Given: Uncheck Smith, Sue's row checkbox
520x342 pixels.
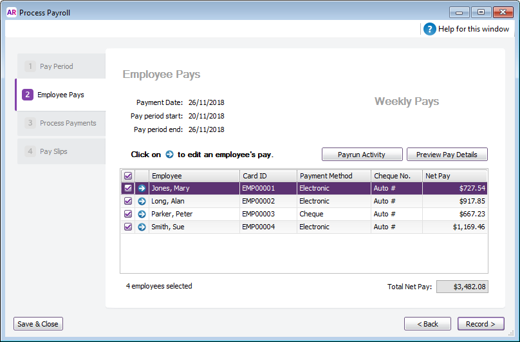Looking at the screenshot, I should [x=127, y=227].
